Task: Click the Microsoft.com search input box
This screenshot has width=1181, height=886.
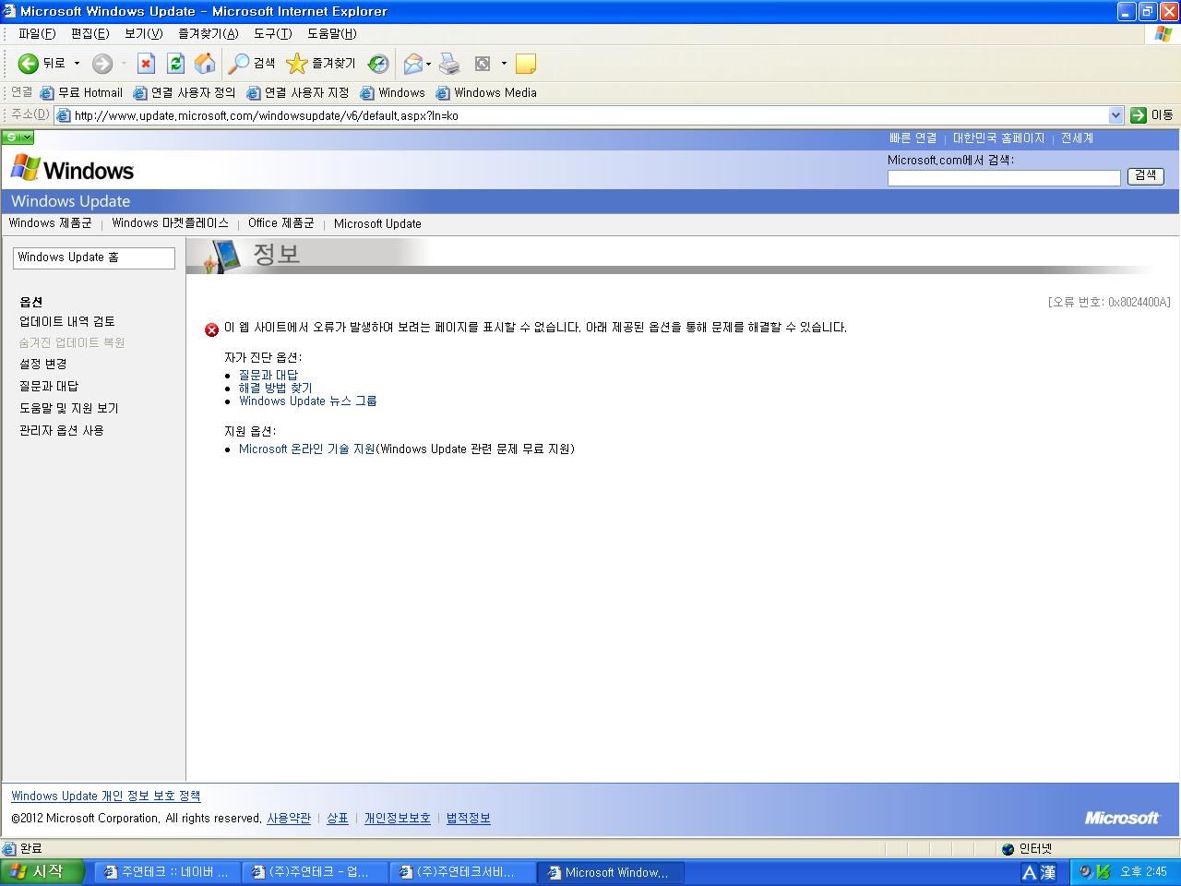Action: point(1004,177)
